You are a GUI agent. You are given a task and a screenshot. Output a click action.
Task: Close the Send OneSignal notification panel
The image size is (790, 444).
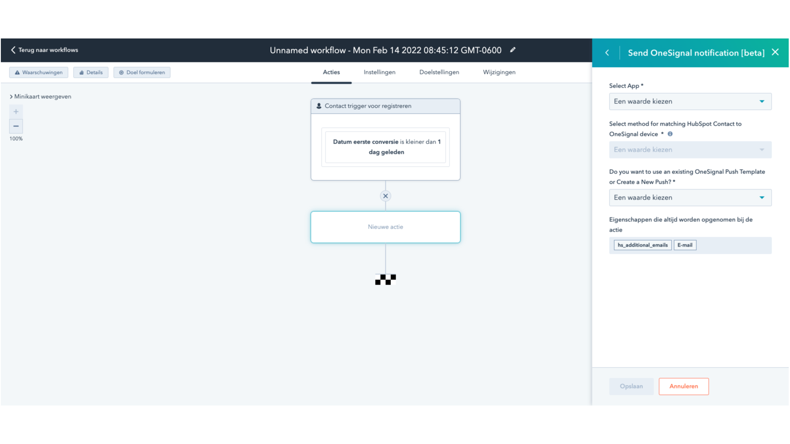775,52
